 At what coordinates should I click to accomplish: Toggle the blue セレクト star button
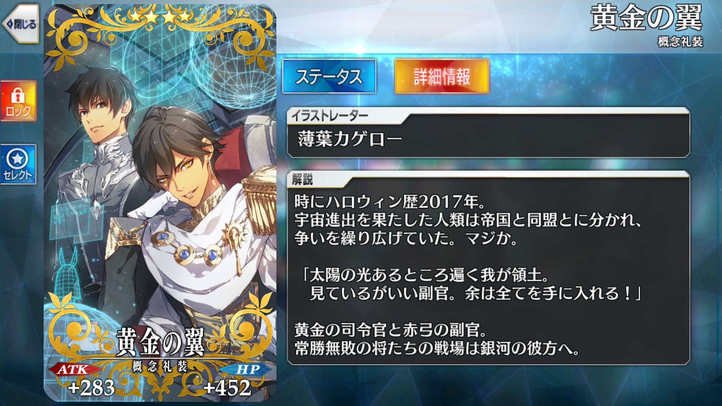coord(18,164)
